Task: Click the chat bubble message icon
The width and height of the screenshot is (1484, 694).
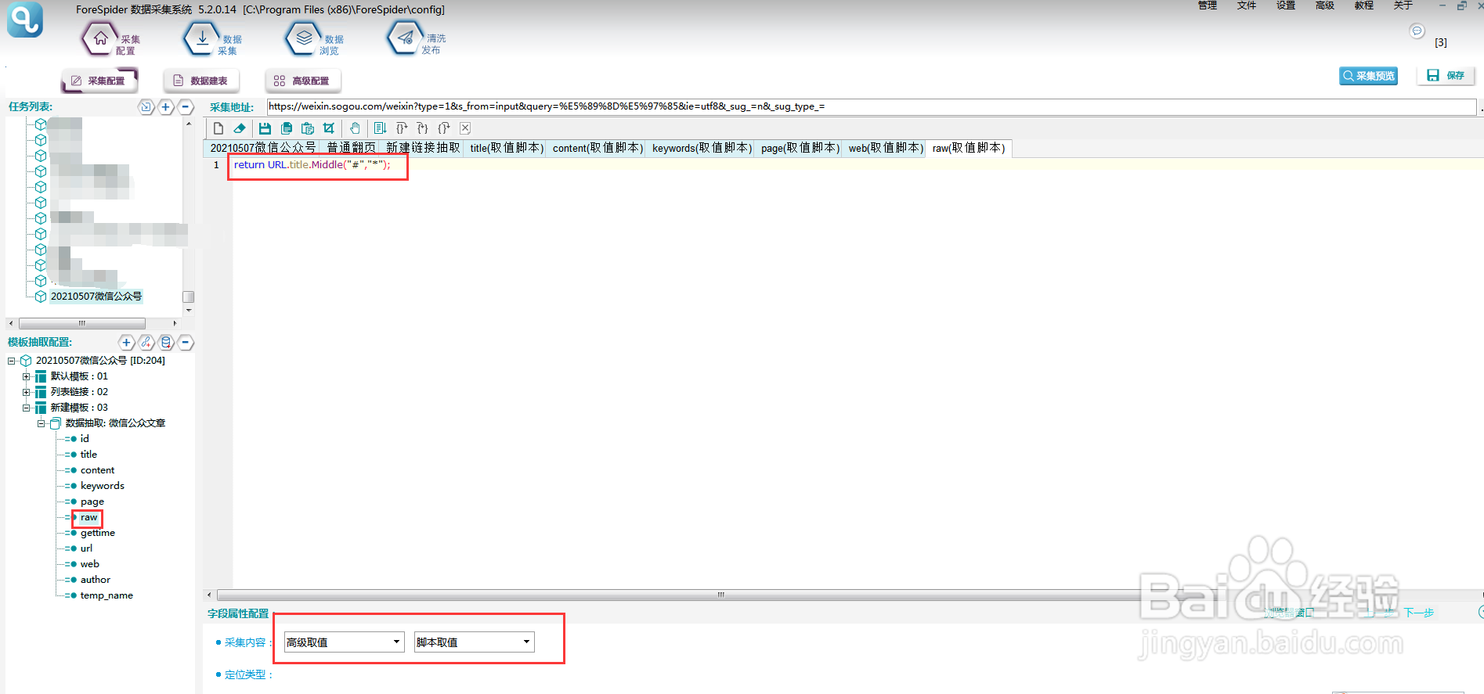Action: coord(1417,31)
